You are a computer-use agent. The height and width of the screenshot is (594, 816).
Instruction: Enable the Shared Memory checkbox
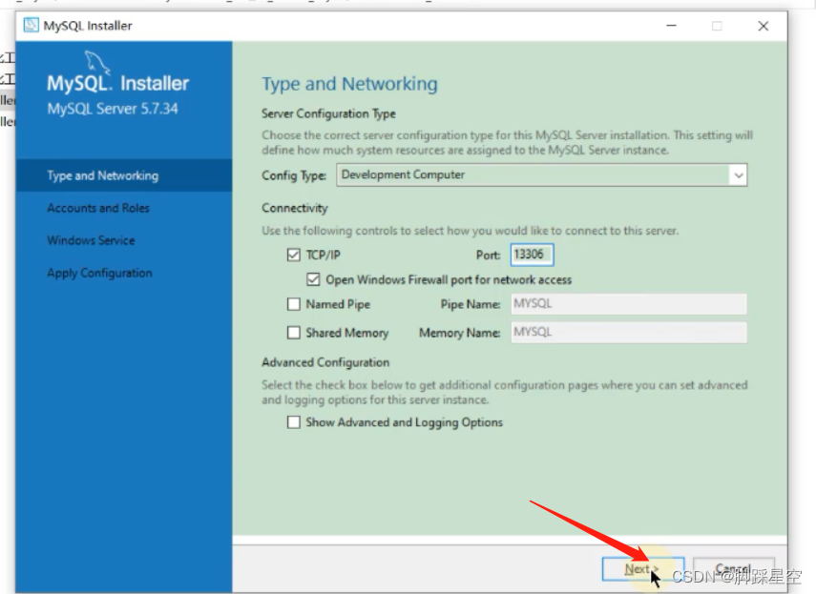tap(294, 333)
